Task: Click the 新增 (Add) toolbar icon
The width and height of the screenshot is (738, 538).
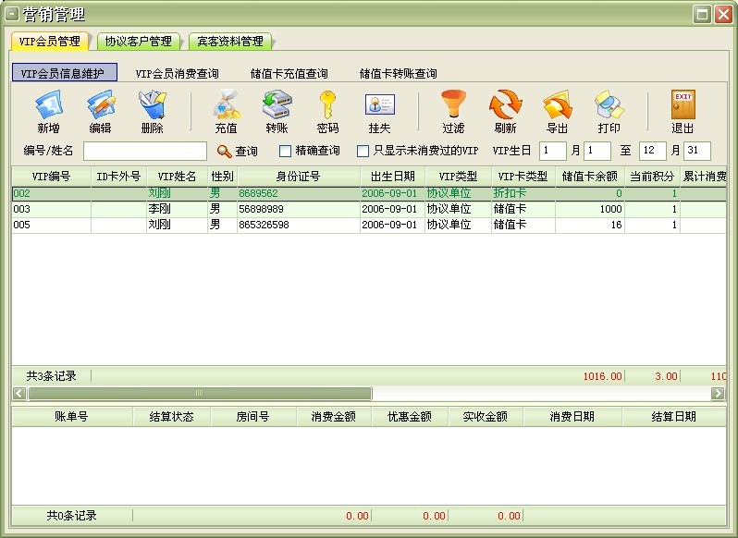Action: click(x=48, y=104)
